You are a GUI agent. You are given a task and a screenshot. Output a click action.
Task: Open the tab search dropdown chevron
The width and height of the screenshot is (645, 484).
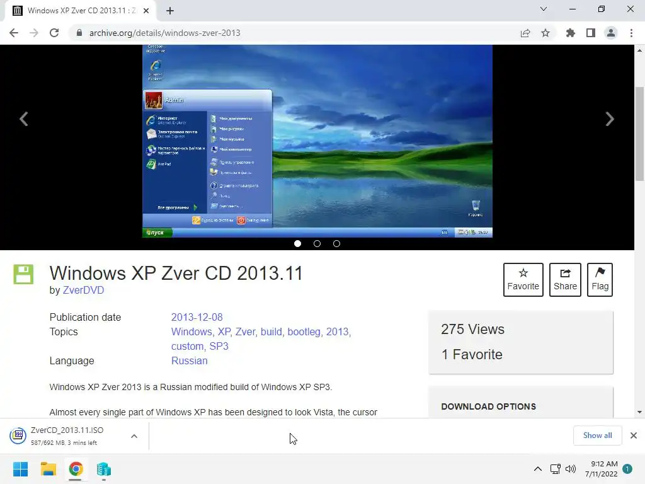click(x=544, y=9)
